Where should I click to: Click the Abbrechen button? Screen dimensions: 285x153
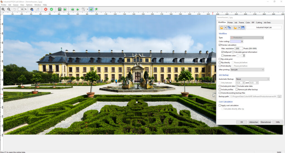coord(254,122)
